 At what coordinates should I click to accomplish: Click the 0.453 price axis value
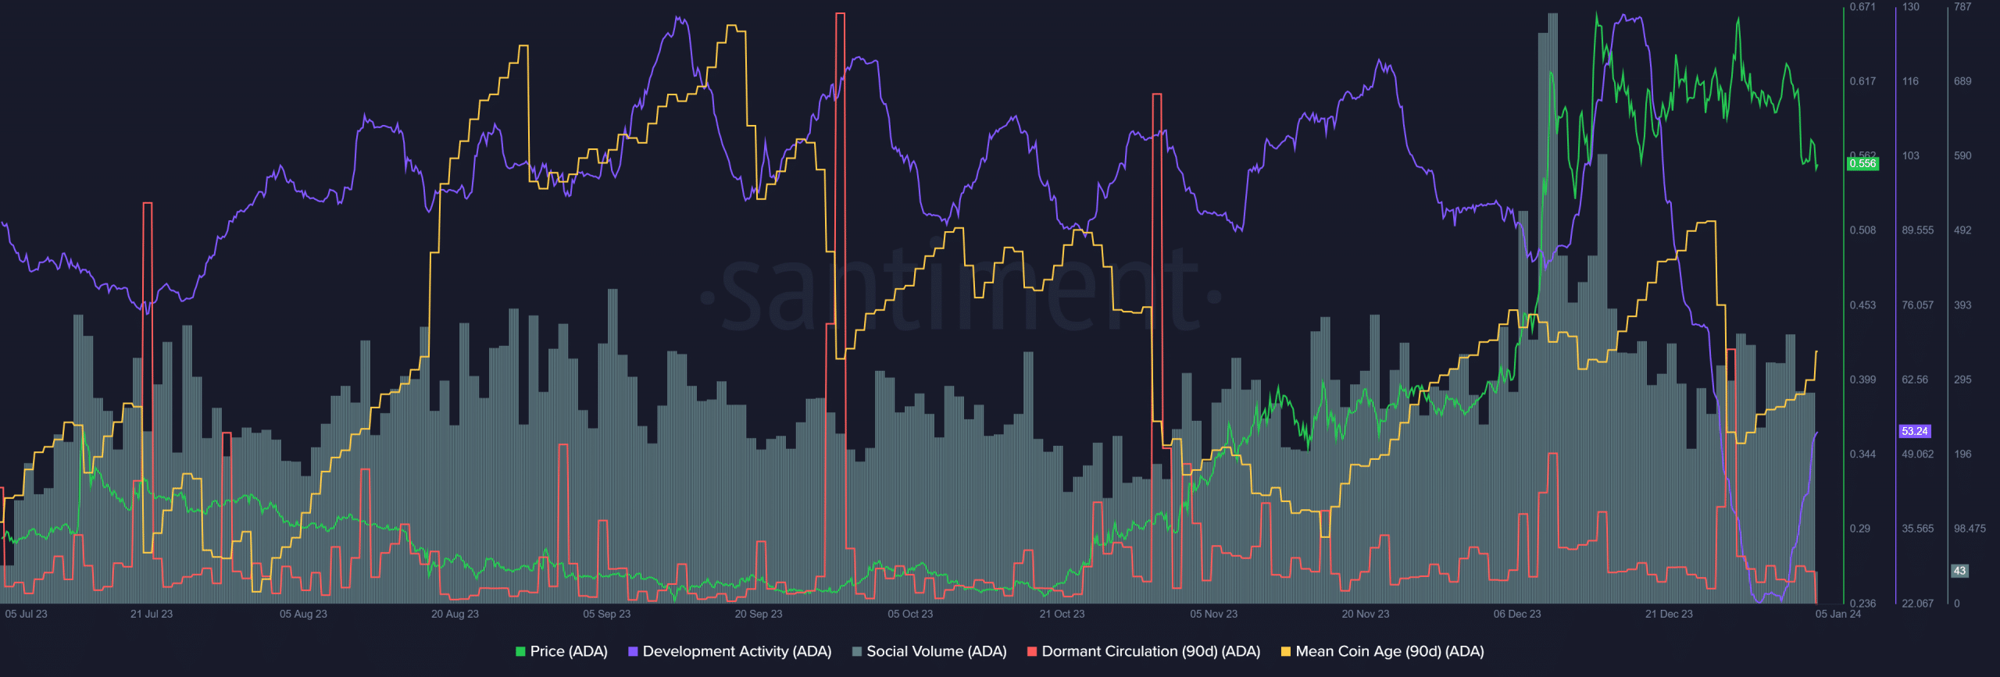point(1862,305)
